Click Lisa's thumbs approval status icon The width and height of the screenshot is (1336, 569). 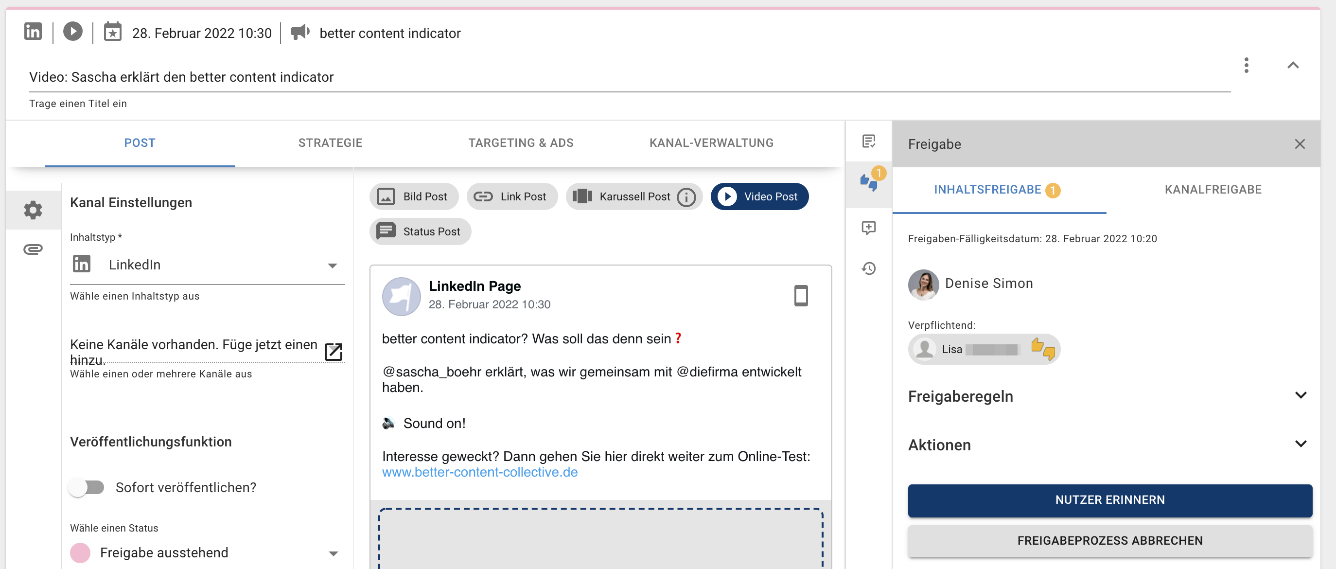pos(1043,349)
